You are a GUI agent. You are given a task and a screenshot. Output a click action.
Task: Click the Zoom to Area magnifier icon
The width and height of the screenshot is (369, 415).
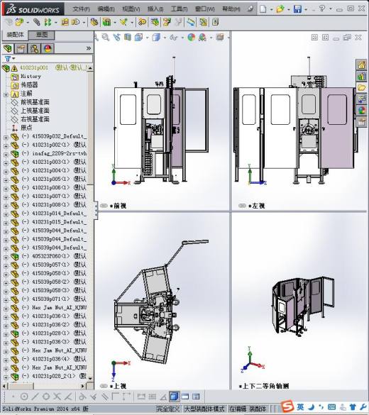(105, 38)
